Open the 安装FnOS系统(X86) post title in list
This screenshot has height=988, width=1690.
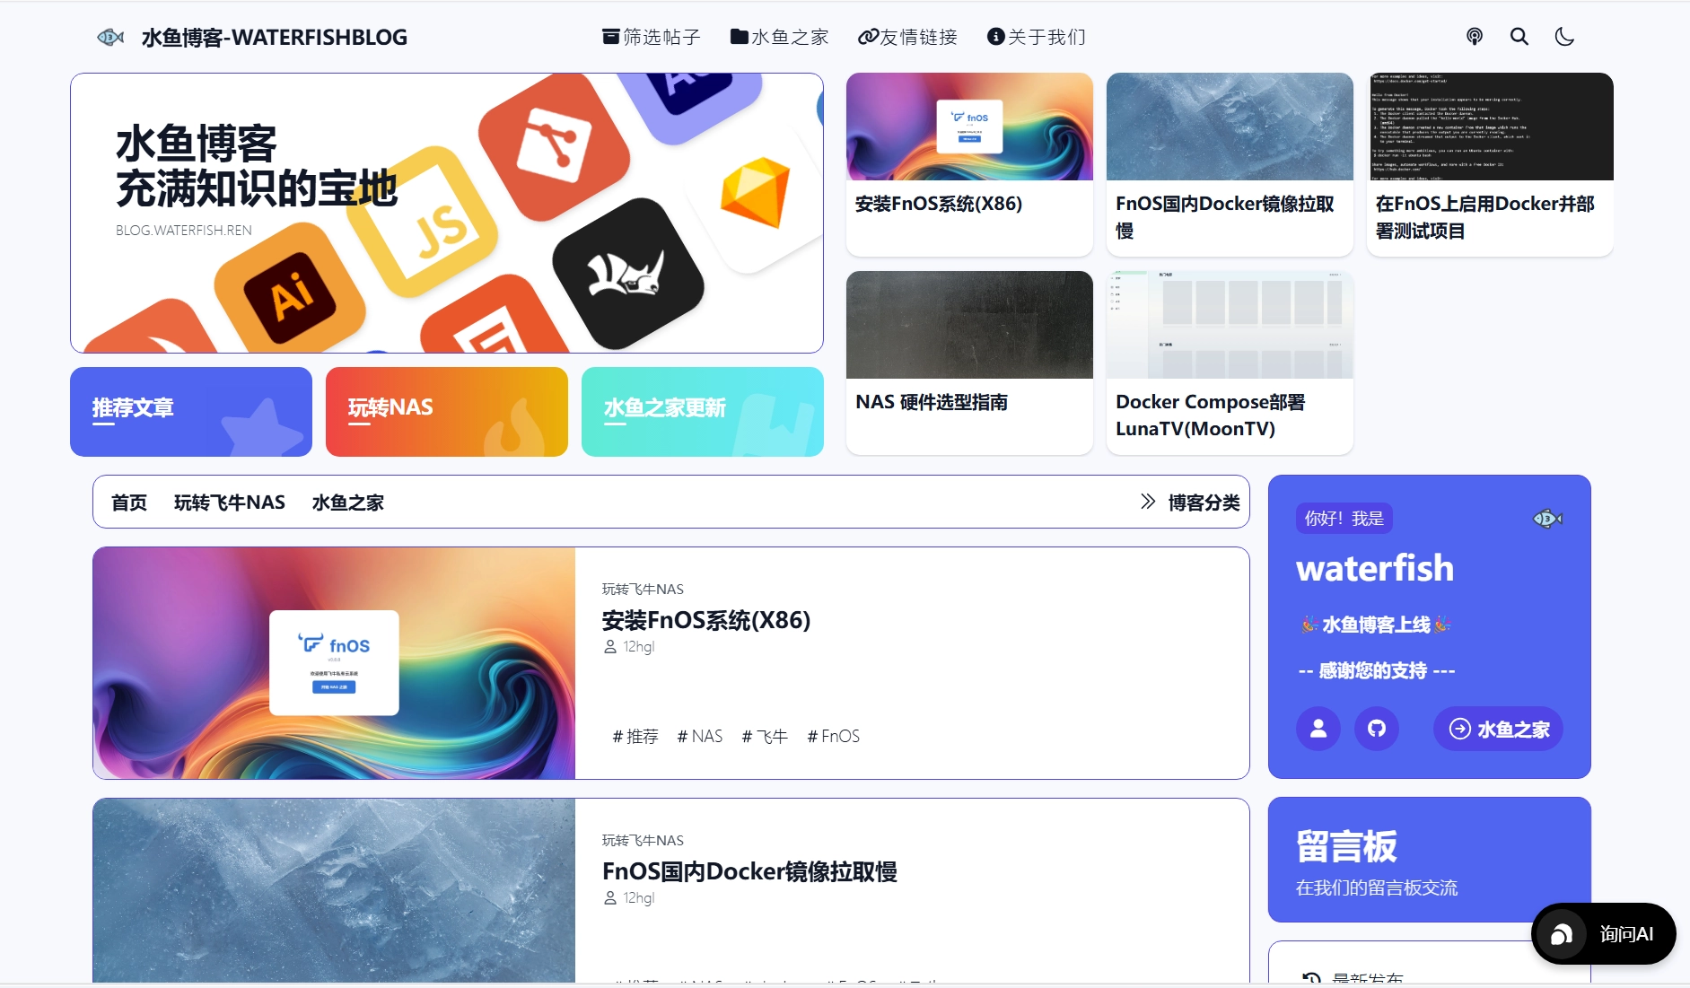point(706,620)
